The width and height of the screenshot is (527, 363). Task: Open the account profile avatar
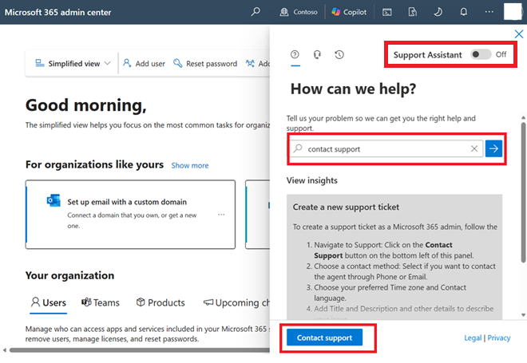click(513, 12)
